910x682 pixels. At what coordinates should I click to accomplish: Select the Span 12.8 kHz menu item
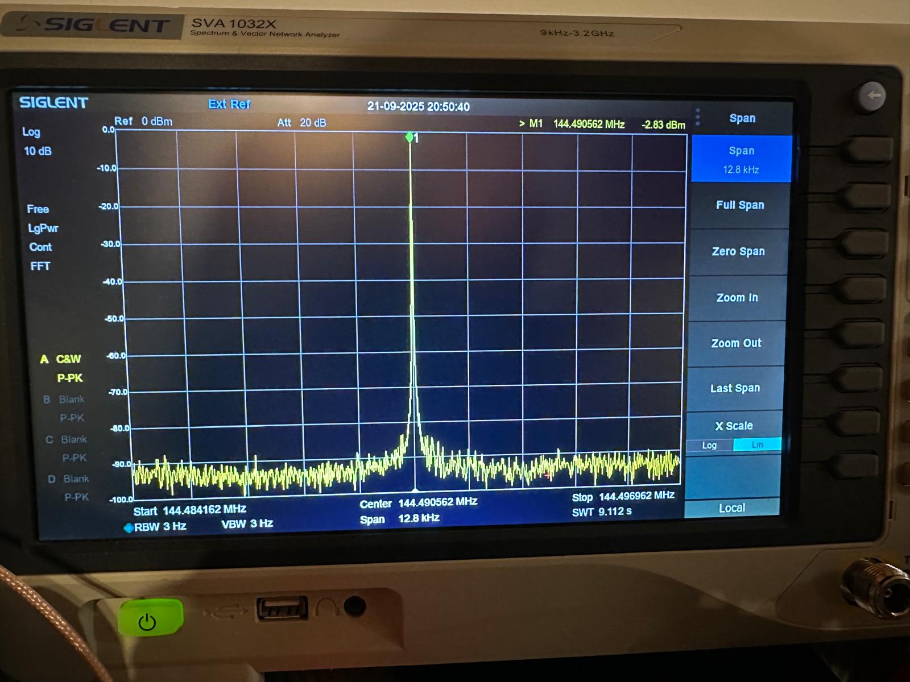[741, 159]
